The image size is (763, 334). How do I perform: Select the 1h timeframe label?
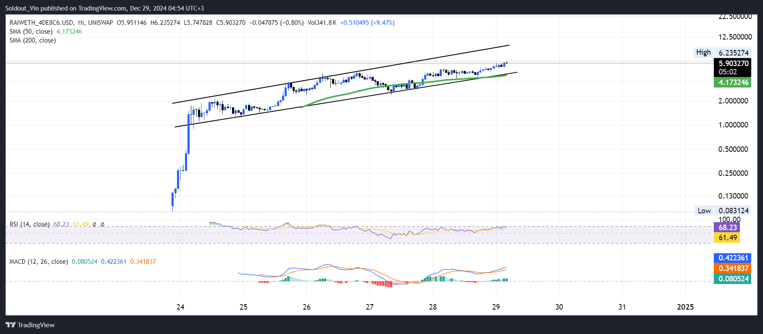(81, 23)
